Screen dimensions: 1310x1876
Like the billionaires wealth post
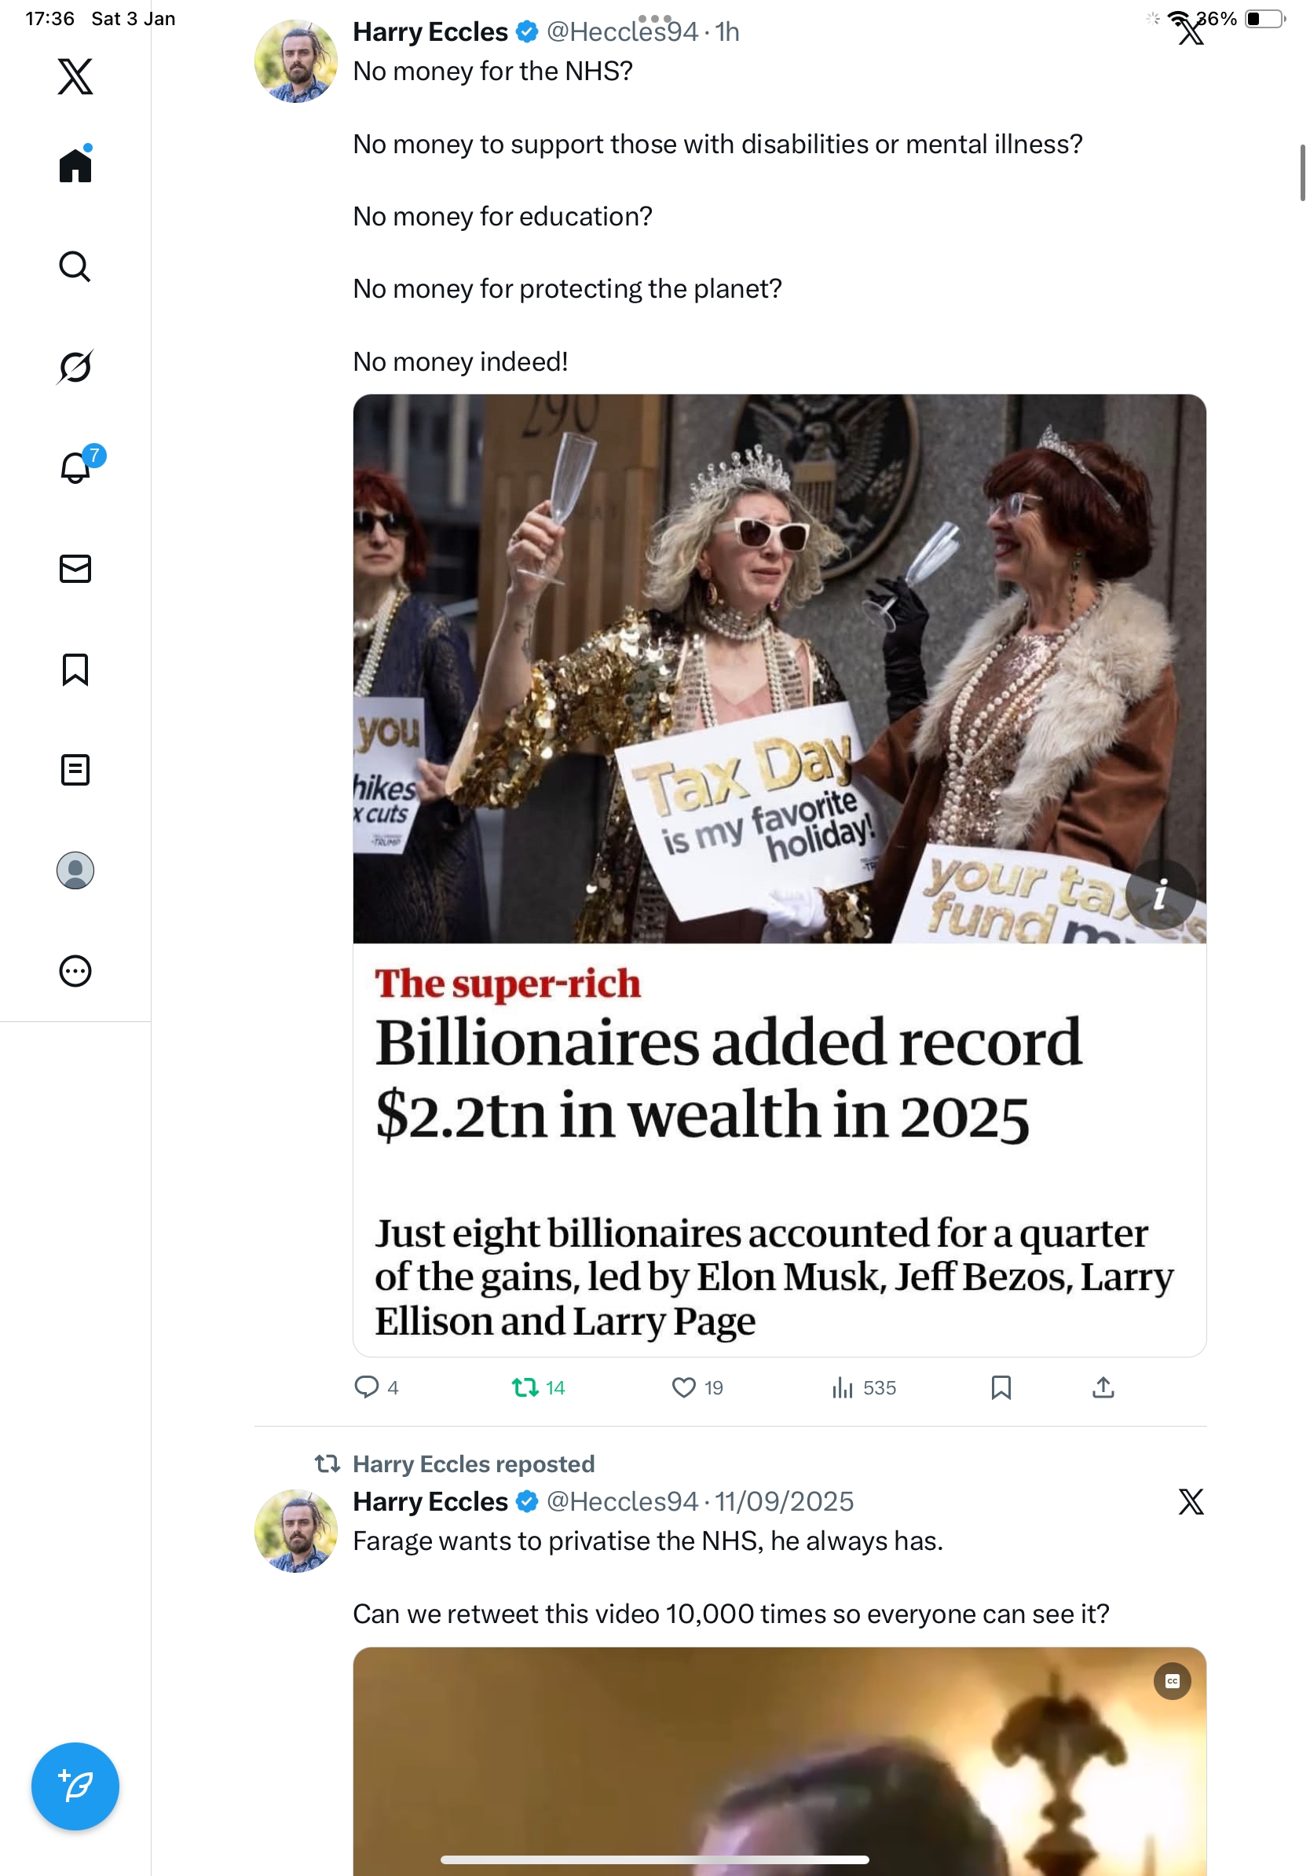[x=682, y=1387]
